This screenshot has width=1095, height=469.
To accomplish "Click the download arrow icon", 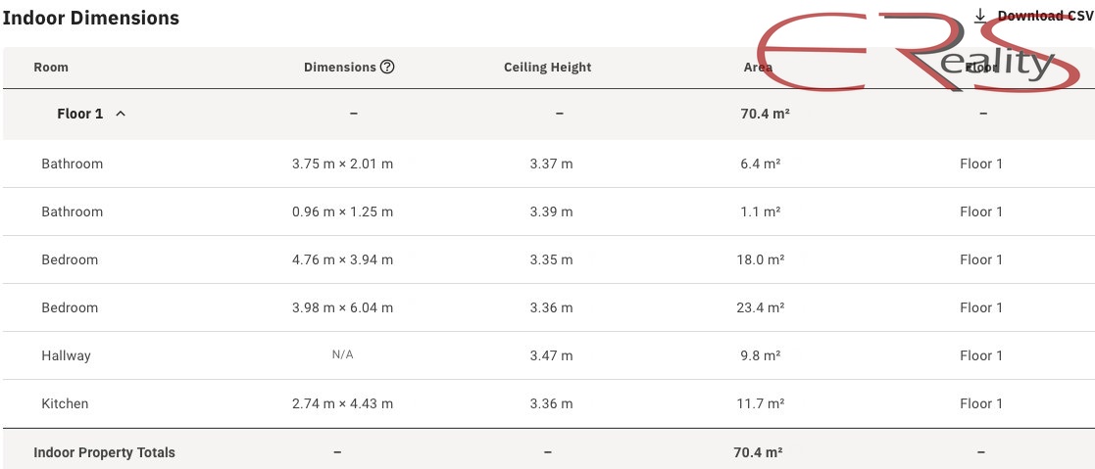I will (980, 16).
